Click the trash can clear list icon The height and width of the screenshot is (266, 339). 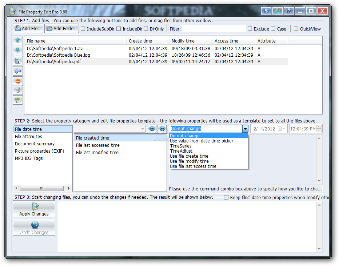pyautogui.click(x=18, y=90)
